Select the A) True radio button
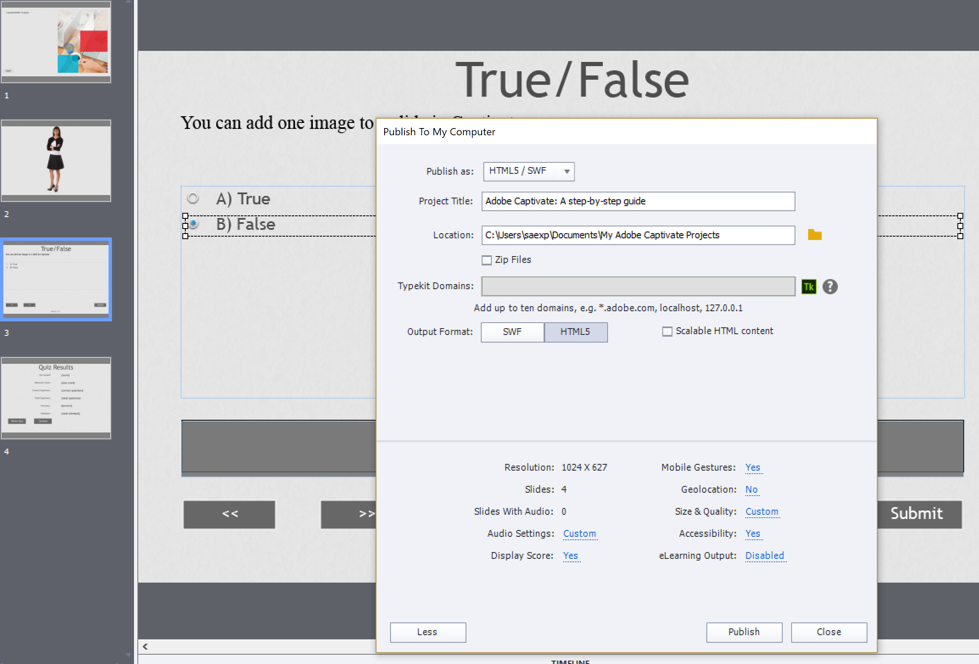 193,198
